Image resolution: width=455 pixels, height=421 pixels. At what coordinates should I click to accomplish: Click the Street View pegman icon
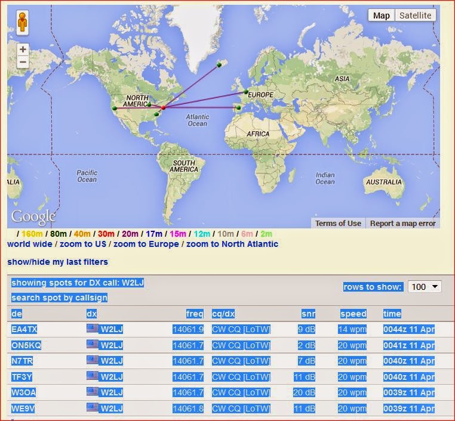(23, 23)
